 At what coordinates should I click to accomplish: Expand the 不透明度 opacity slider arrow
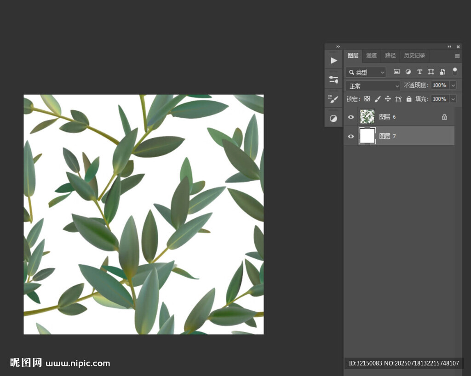coord(453,85)
